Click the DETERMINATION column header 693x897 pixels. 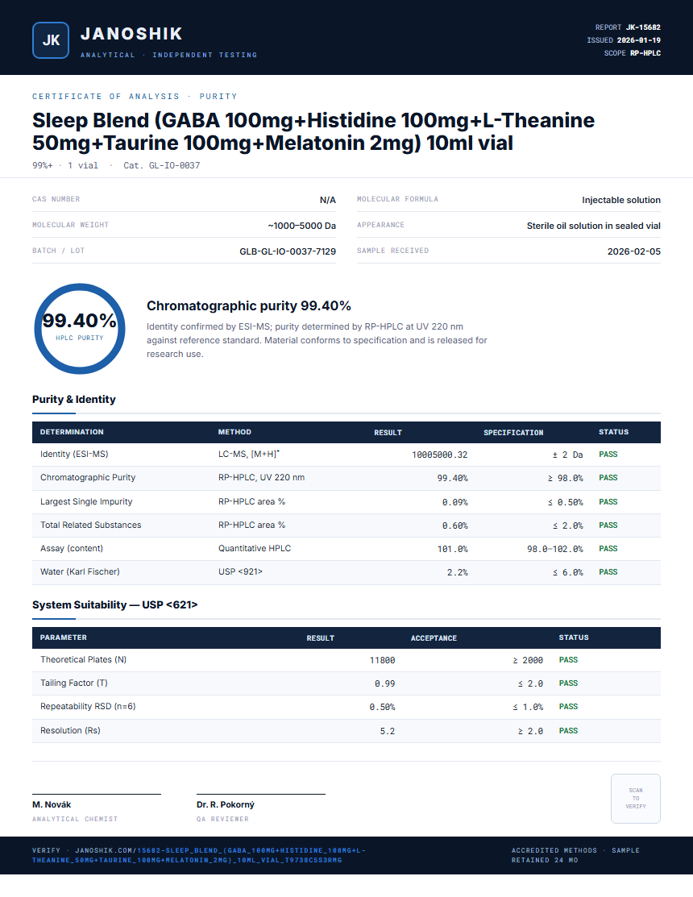pos(72,432)
